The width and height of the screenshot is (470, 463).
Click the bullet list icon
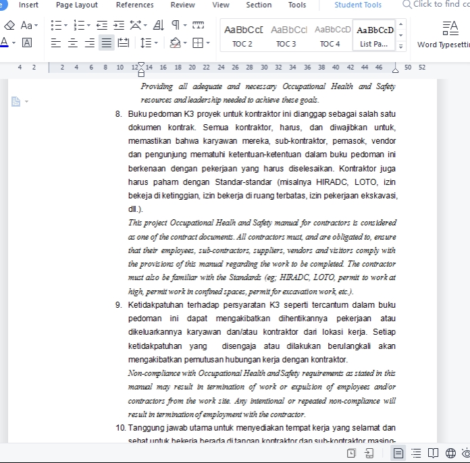[x=56, y=26]
